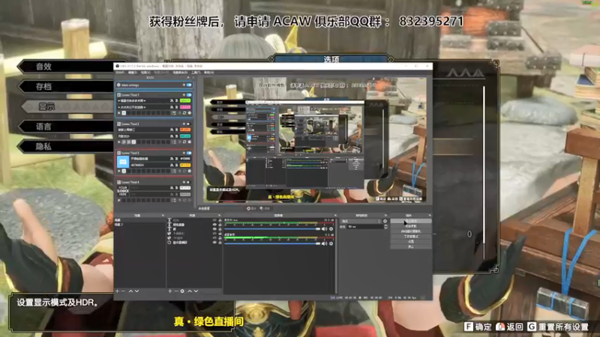This screenshot has width=600, height=337.
Task: Select memory slot 1 in Lower Third 1
Action: (x=124, y=113)
